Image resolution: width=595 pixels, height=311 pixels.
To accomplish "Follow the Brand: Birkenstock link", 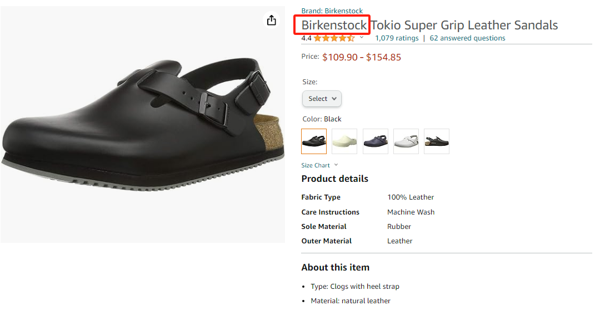I will pos(332,11).
